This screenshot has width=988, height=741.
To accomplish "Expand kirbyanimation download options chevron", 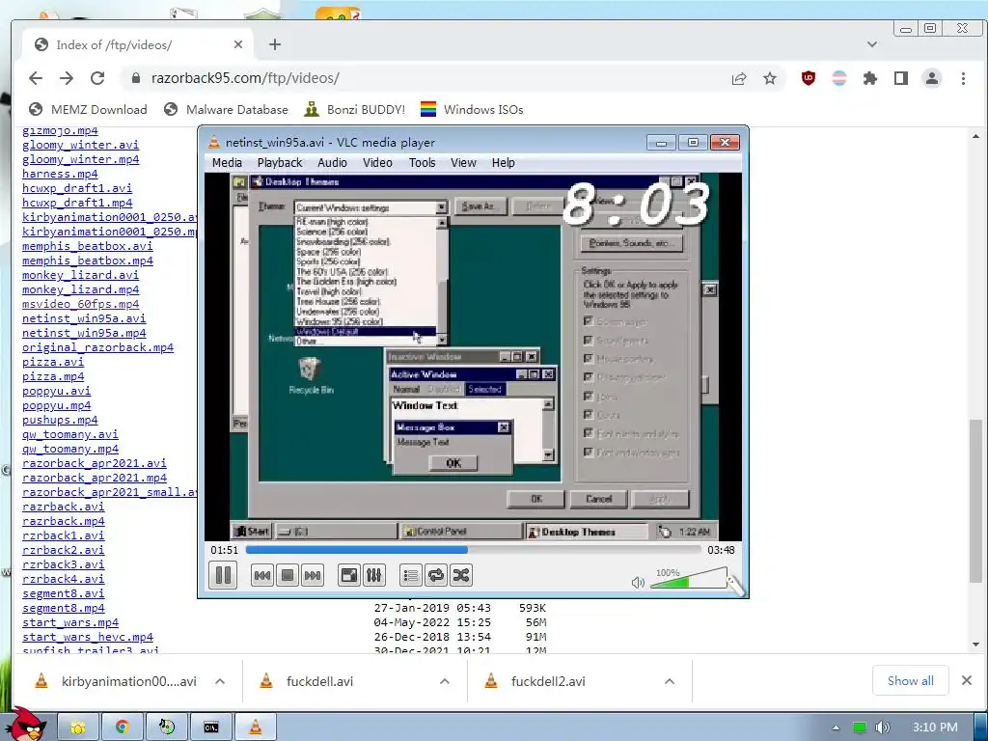I will 220,681.
